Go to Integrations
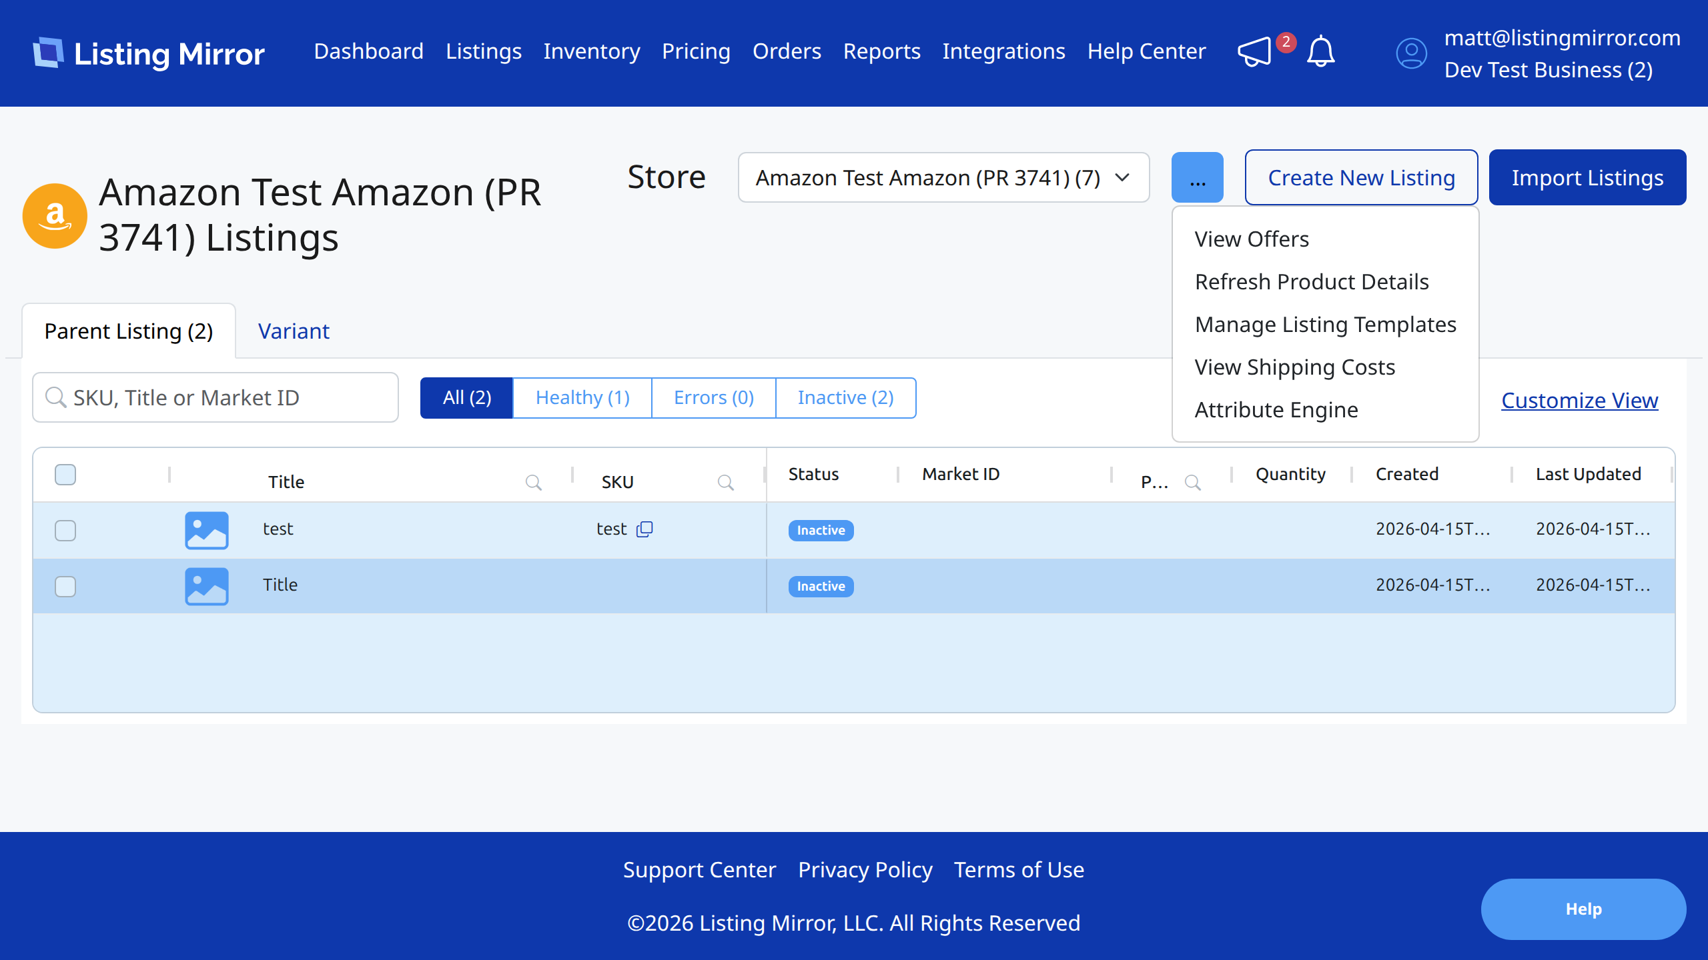The width and height of the screenshot is (1708, 960). (1004, 51)
